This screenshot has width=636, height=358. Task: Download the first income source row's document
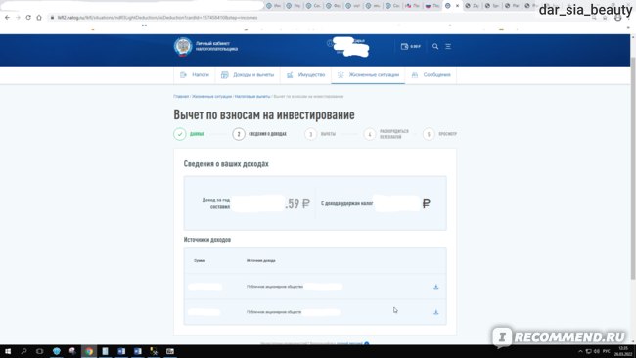(436, 287)
